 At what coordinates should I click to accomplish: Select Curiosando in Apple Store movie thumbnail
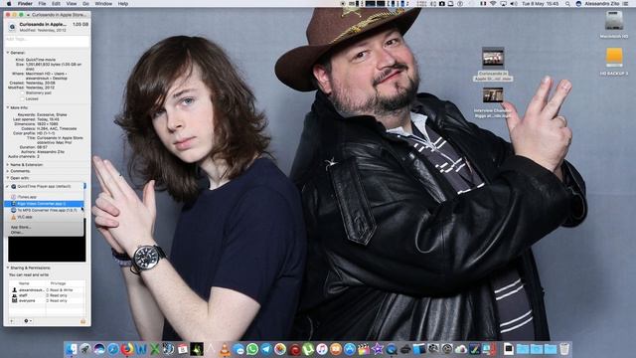click(493, 58)
